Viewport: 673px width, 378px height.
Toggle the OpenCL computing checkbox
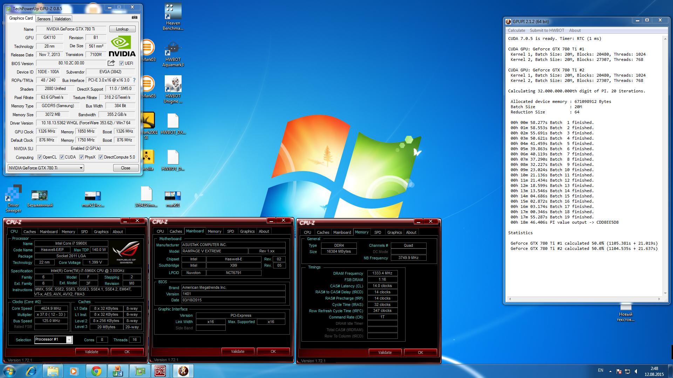40,157
